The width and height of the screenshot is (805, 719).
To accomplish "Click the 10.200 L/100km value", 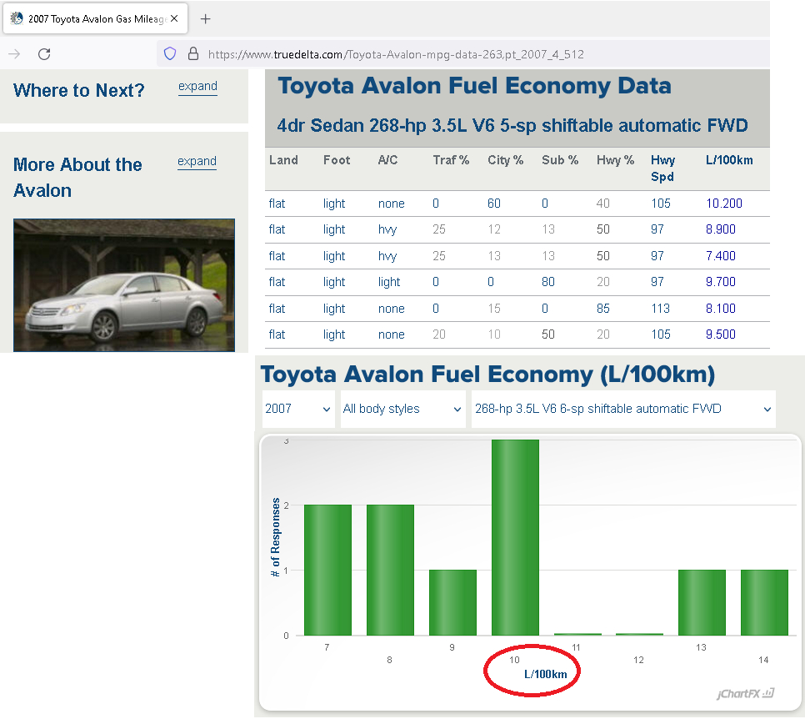I will (724, 204).
